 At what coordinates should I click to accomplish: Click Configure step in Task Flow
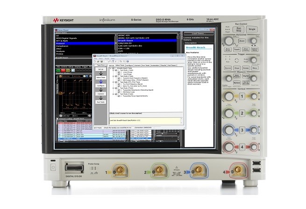pyautogui.click(x=101, y=86)
